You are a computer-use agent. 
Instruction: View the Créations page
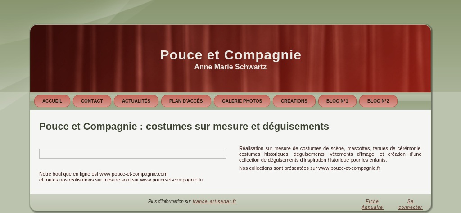point(294,101)
